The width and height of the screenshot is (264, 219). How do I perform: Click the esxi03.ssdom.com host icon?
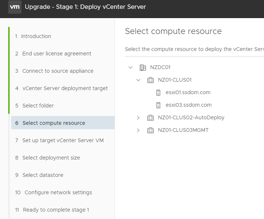158,105
